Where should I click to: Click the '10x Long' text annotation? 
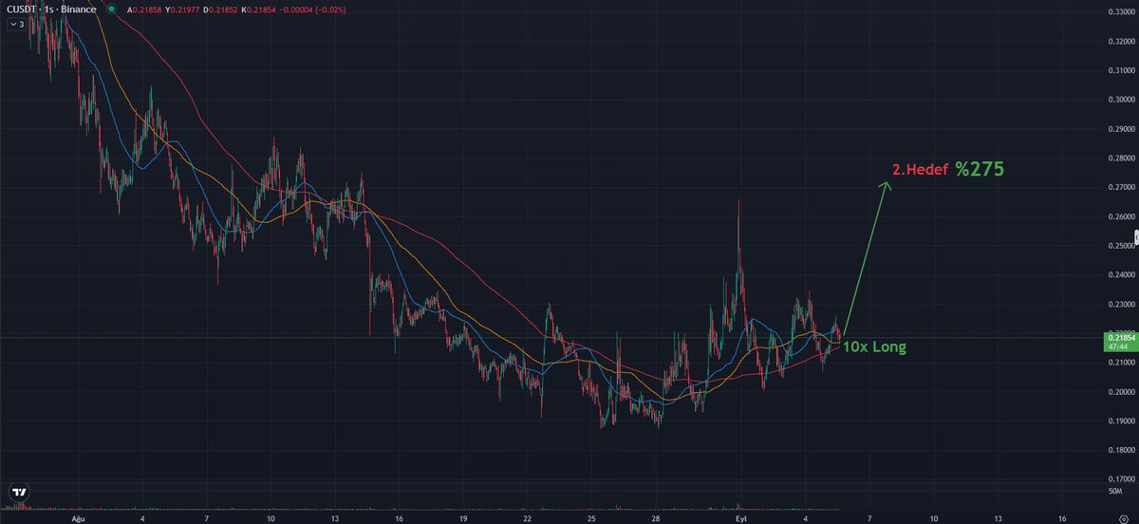(874, 347)
